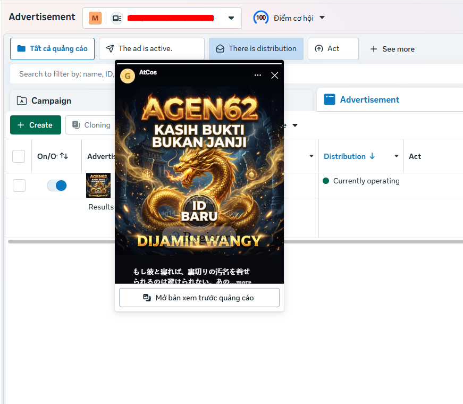Click the upload-circle icon on Act tab

[x=318, y=48]
